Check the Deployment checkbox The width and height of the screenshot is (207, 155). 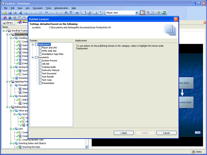point(36,45)
